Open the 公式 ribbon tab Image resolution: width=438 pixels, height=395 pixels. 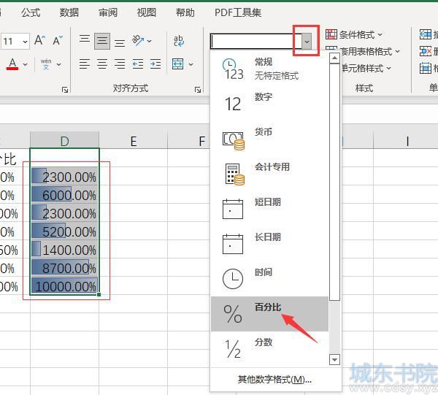pos(31,12)
